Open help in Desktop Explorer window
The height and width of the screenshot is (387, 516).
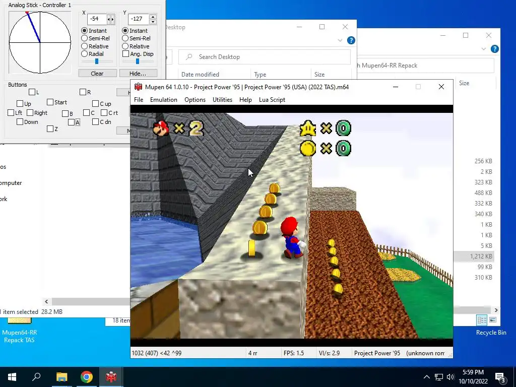351,40
